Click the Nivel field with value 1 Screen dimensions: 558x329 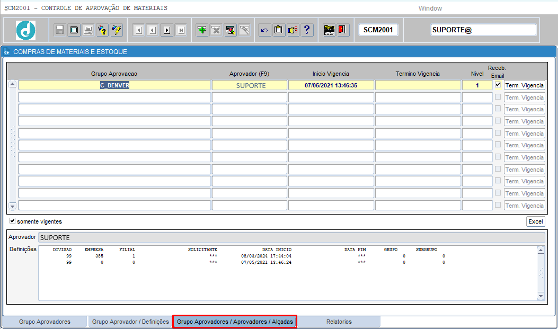pyautogui.click(x=477, y=85)
